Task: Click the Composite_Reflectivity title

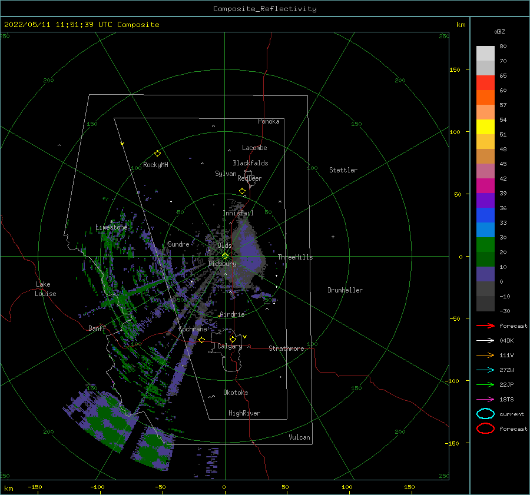Action: (x=265, y=9)
